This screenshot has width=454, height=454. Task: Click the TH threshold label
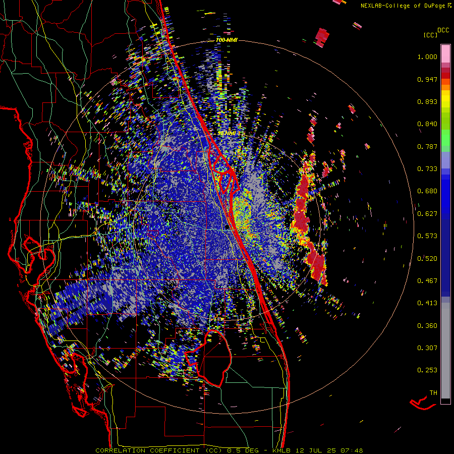[x=433, y=392]
